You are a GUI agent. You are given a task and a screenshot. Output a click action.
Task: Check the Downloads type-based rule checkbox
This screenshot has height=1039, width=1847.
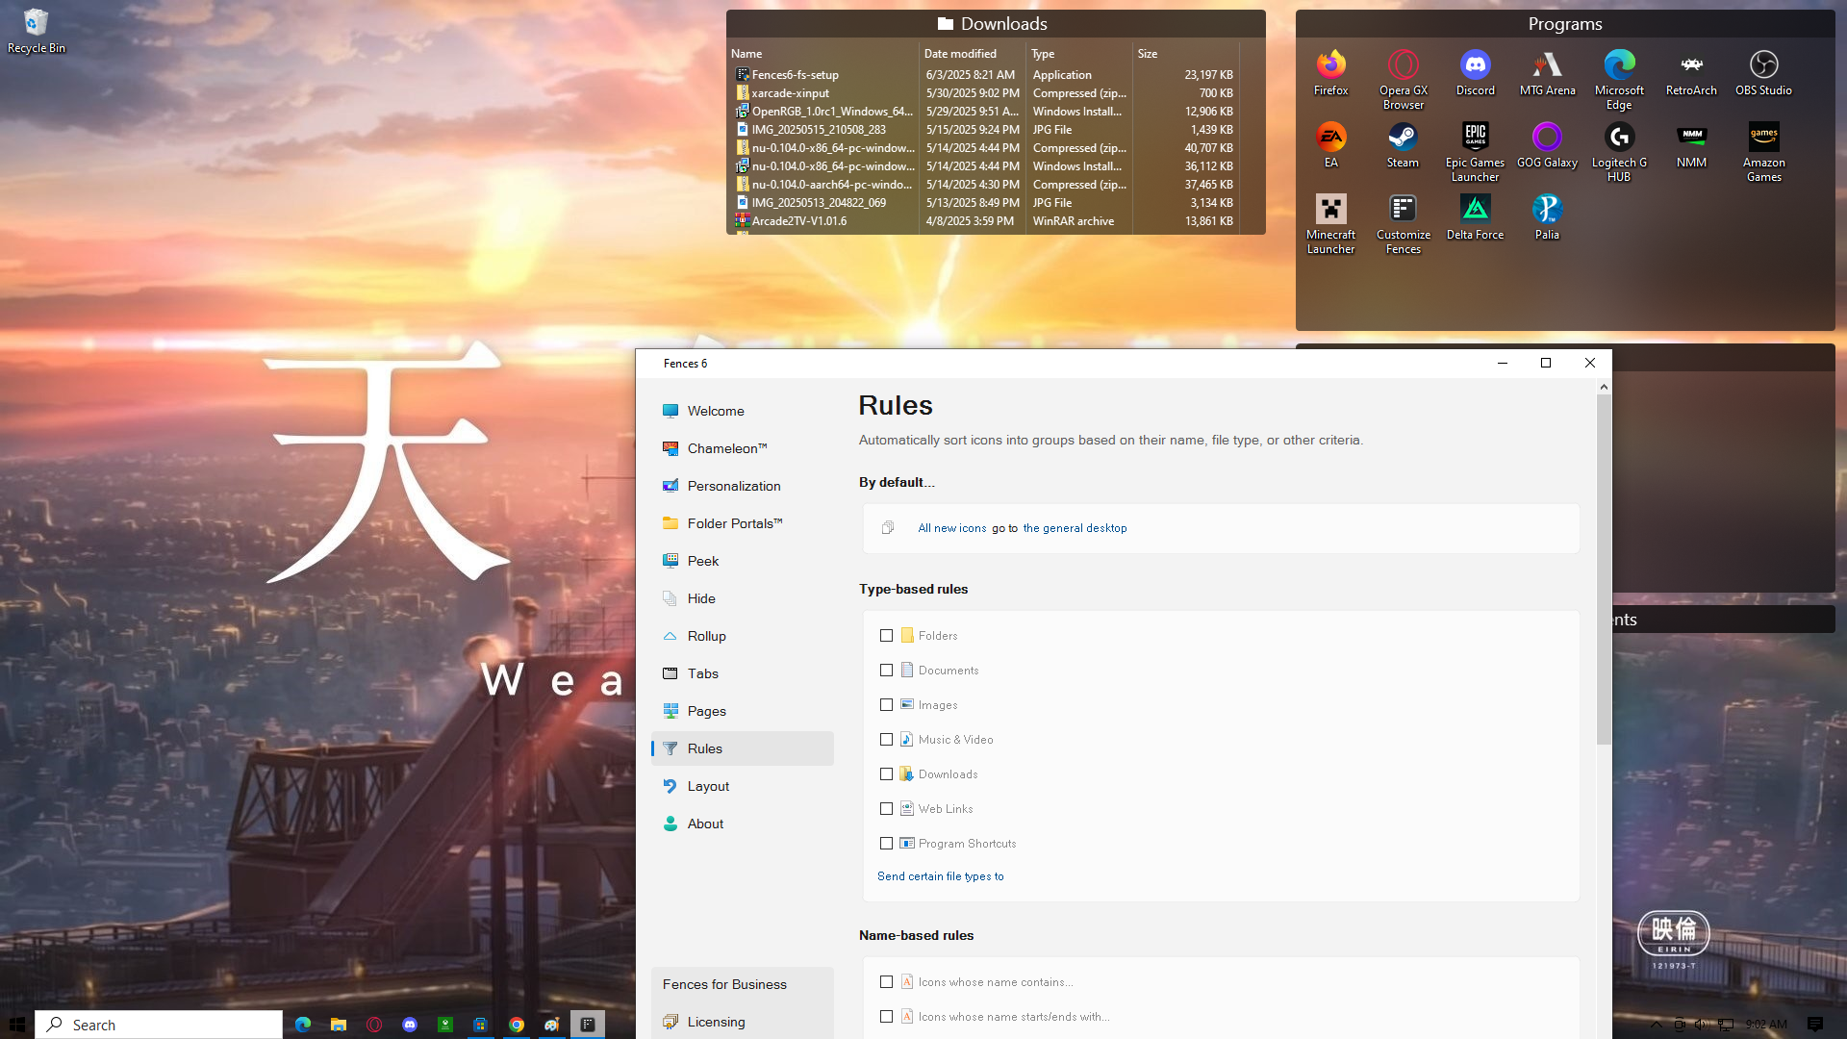coord(886,773)
